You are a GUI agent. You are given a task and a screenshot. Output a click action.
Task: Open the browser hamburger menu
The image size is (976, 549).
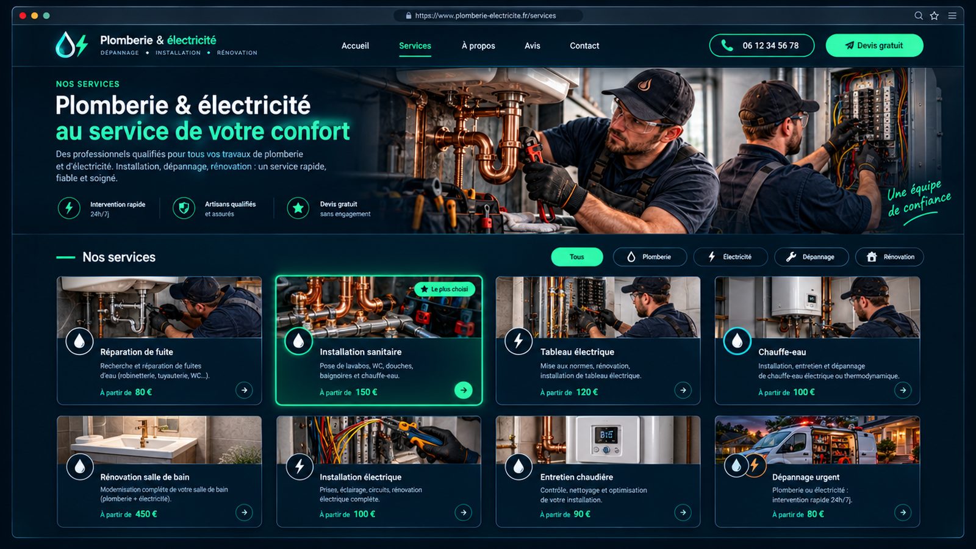point(952,16)
